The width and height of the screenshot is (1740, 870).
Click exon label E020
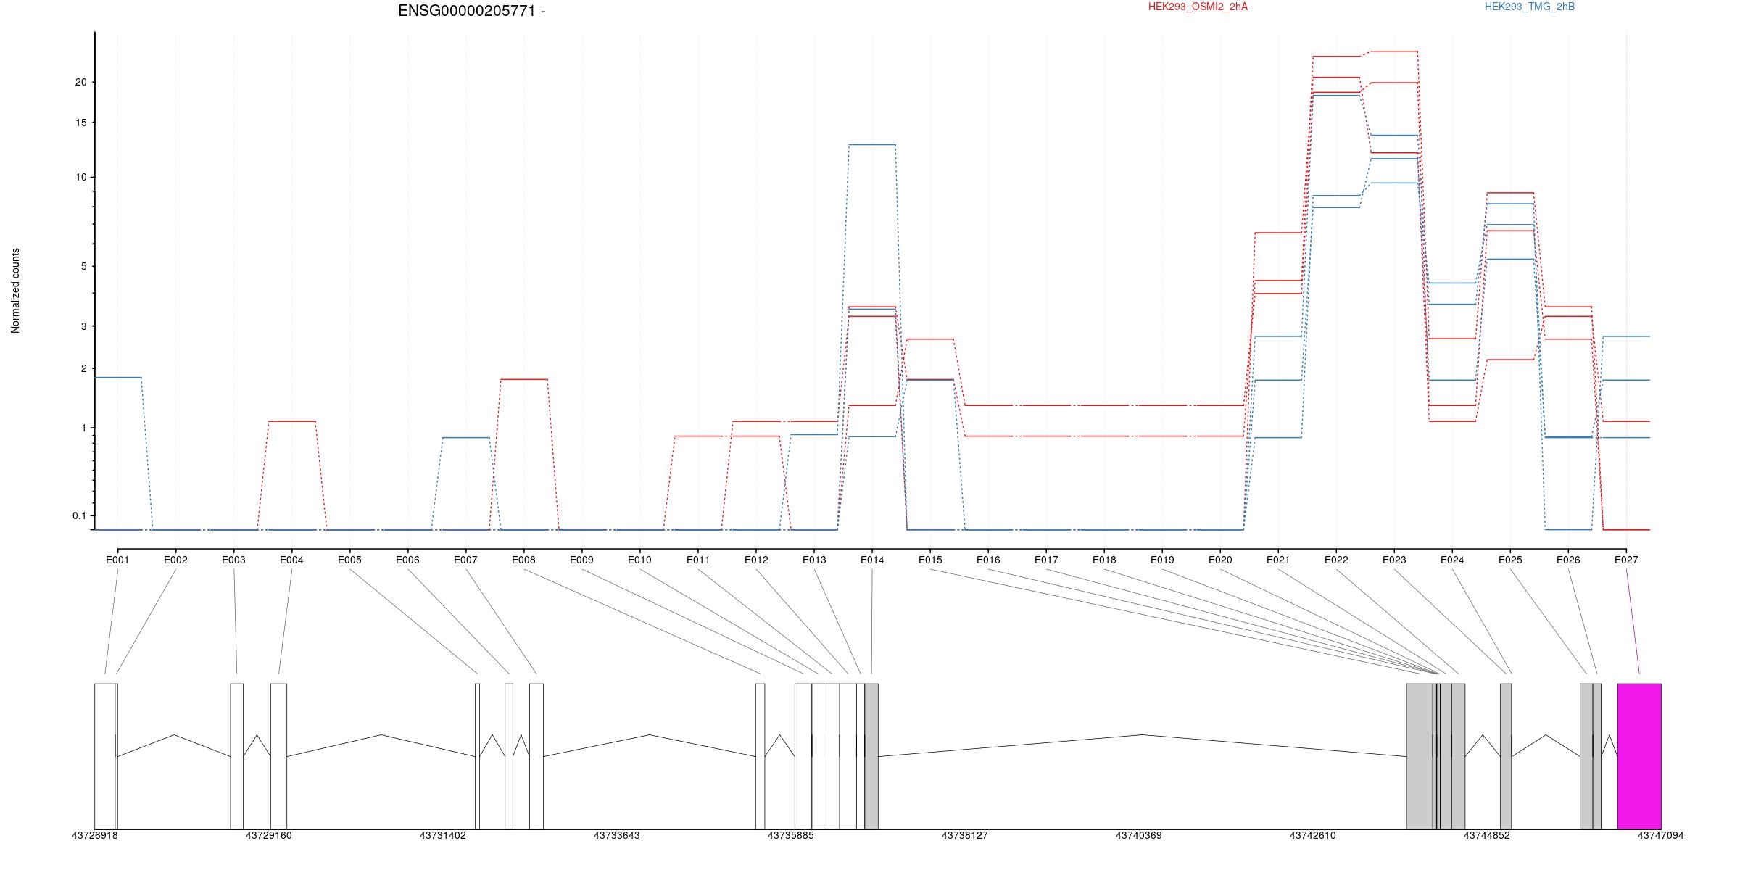click(1220, 560)
